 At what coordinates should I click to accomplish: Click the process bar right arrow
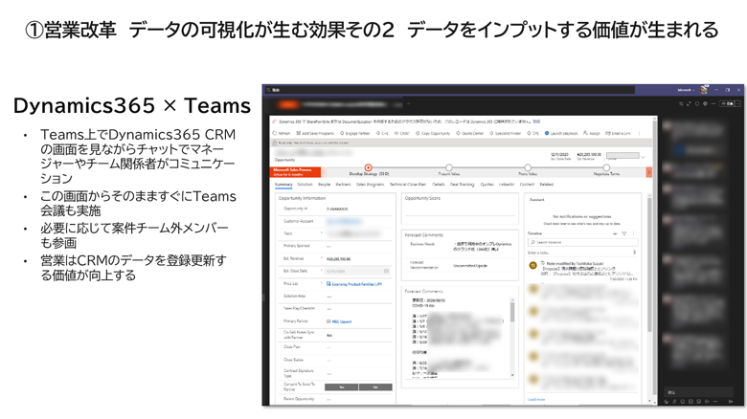pos(648,172)
